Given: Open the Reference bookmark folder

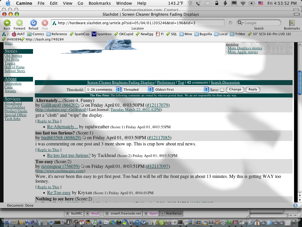Looking at the screenshot, I should (x=57, y=34).
